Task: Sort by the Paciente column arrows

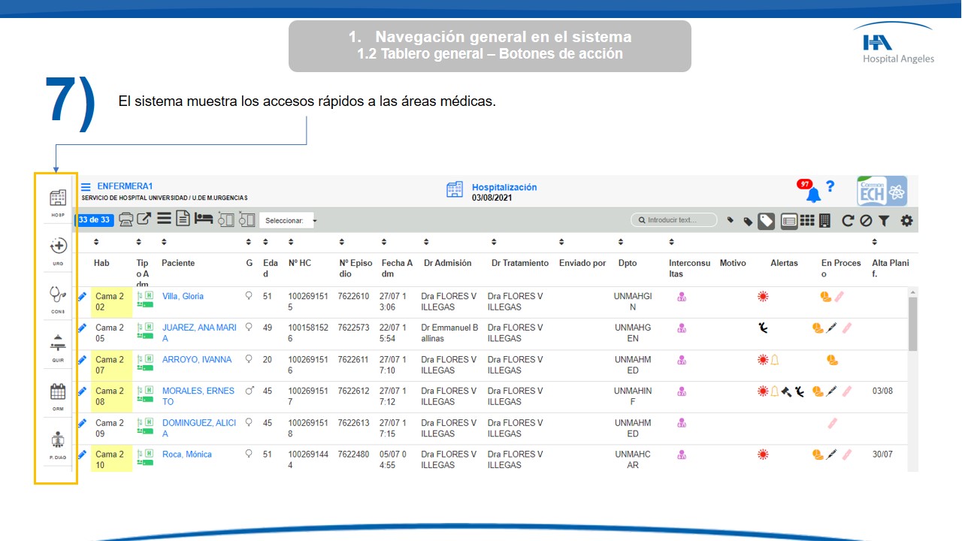Action: pos(165,242)
